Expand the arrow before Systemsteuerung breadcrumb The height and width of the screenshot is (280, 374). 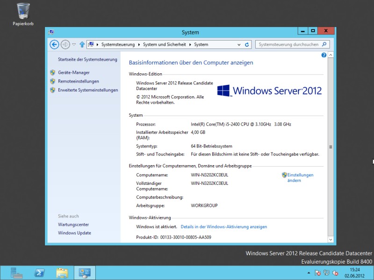point(97,44)
